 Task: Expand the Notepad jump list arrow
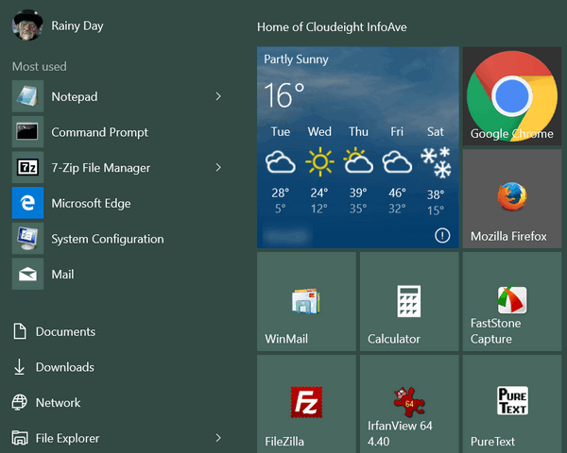pos(218,96)
